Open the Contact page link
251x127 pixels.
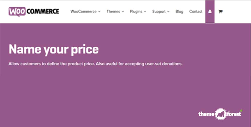196,11
